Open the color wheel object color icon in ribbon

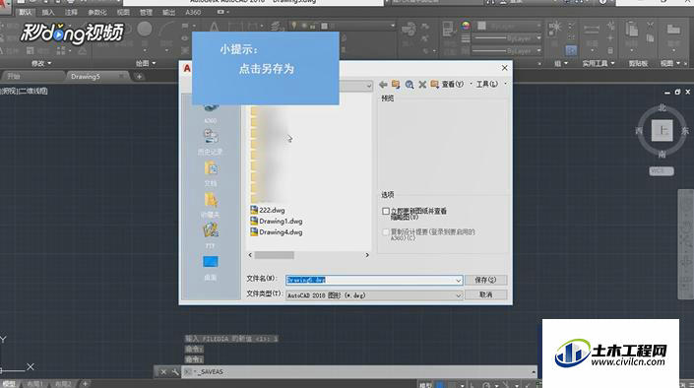[x=466, y=26]
